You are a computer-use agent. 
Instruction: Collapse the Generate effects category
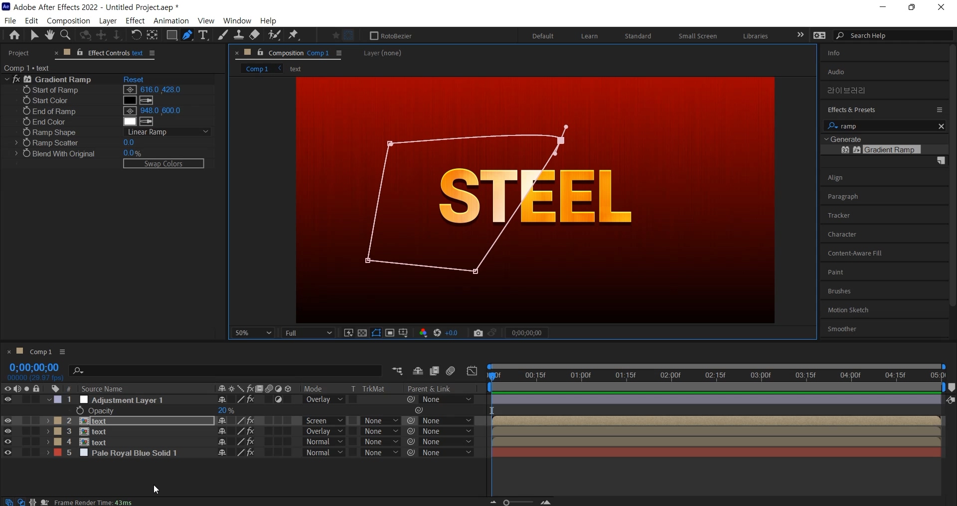(827, 139)
